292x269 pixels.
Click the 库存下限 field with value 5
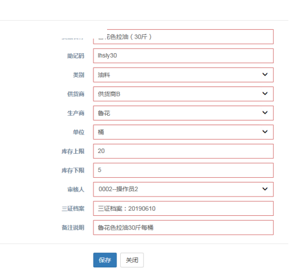(x=183, y=170)
